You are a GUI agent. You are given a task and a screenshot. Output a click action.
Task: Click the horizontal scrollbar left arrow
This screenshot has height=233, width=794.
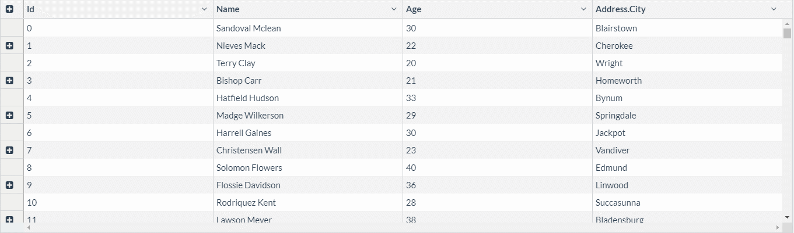click(x=27, y=227)
